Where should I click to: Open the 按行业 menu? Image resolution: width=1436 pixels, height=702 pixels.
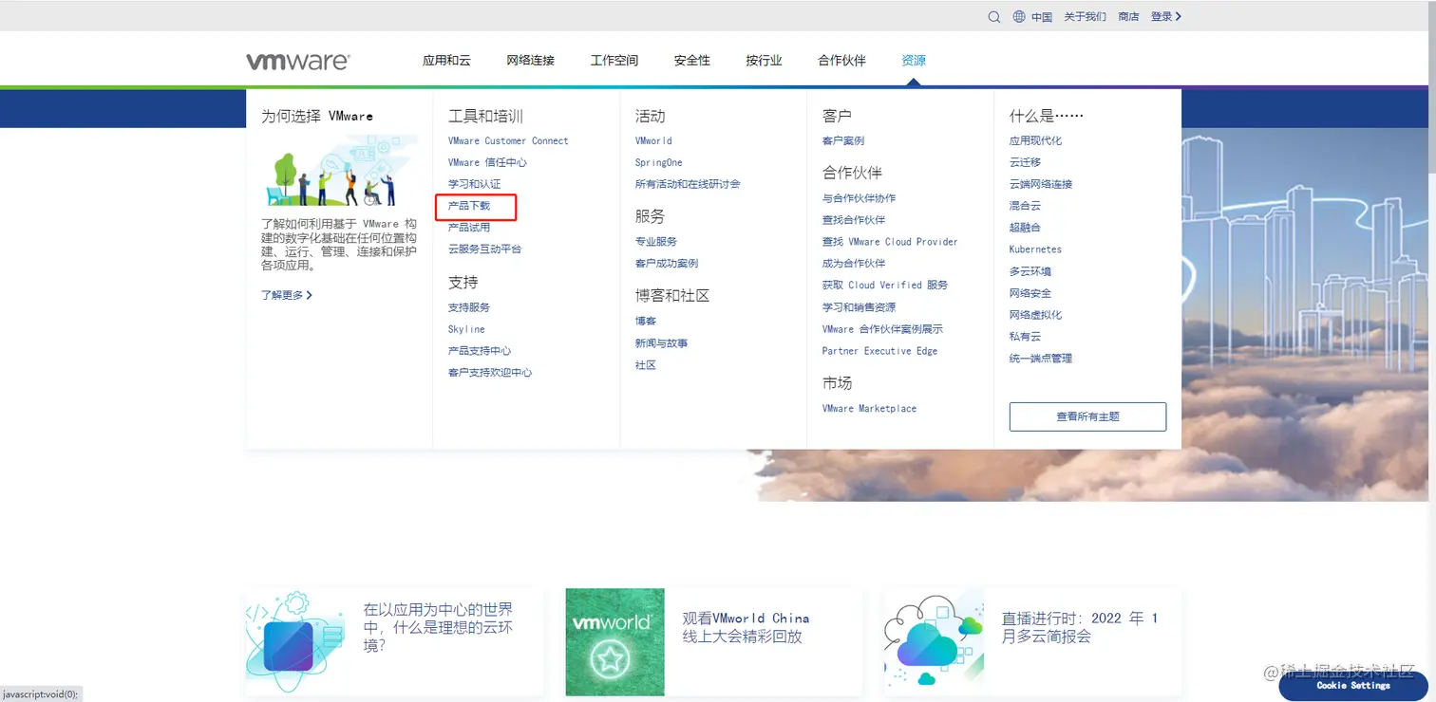coord(764,60)
